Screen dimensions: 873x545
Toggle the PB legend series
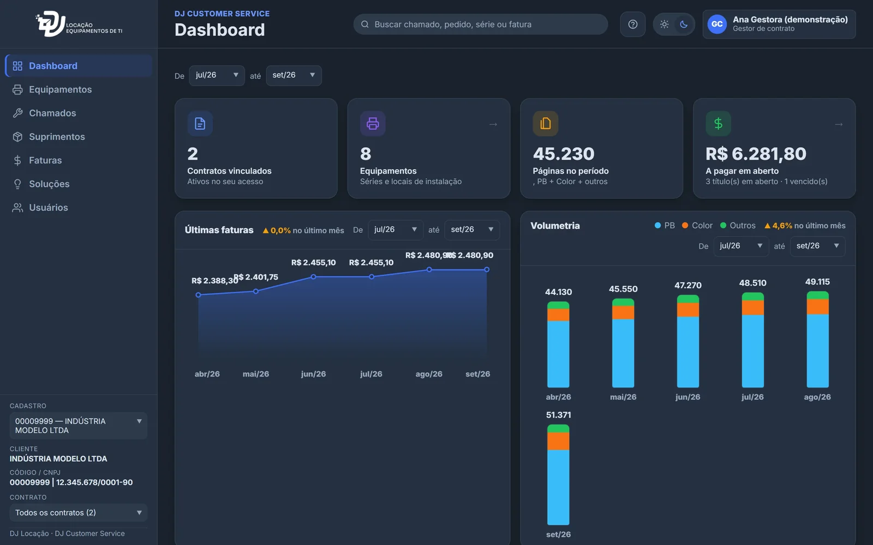click(x=665, y=226)
